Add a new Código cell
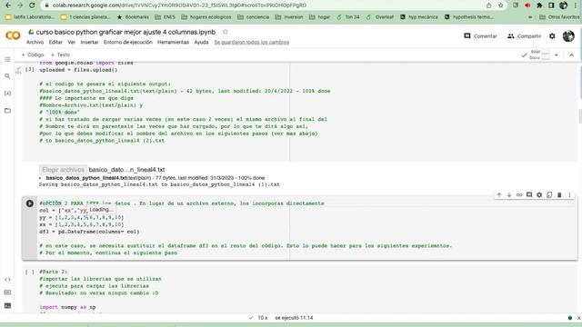582x327 pixels. coord(33,54)
